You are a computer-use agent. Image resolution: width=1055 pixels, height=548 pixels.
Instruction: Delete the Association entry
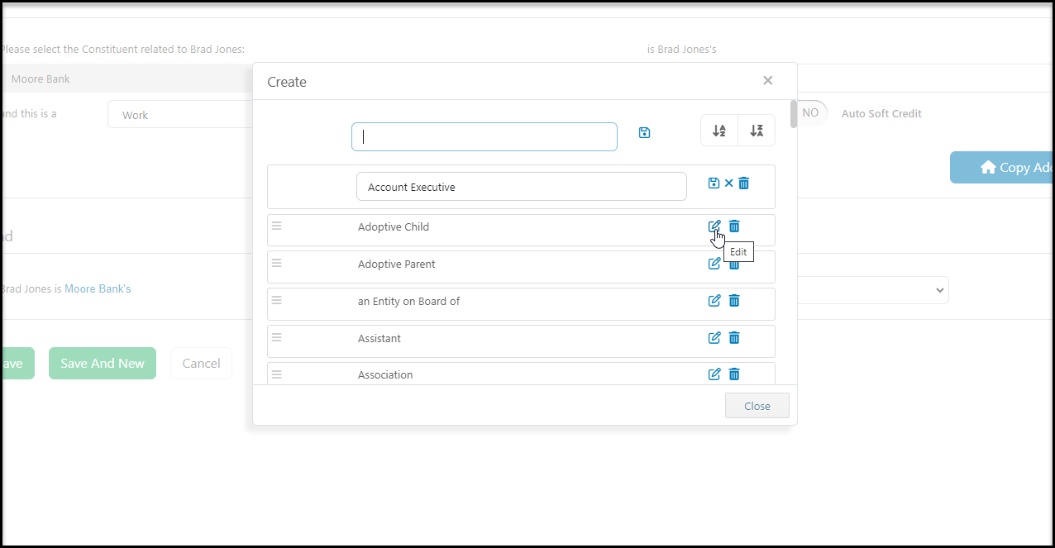click(734, 374)
